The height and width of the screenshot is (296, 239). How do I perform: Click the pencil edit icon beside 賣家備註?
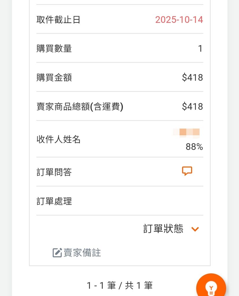pyautogui.click(x=57, y=253)
